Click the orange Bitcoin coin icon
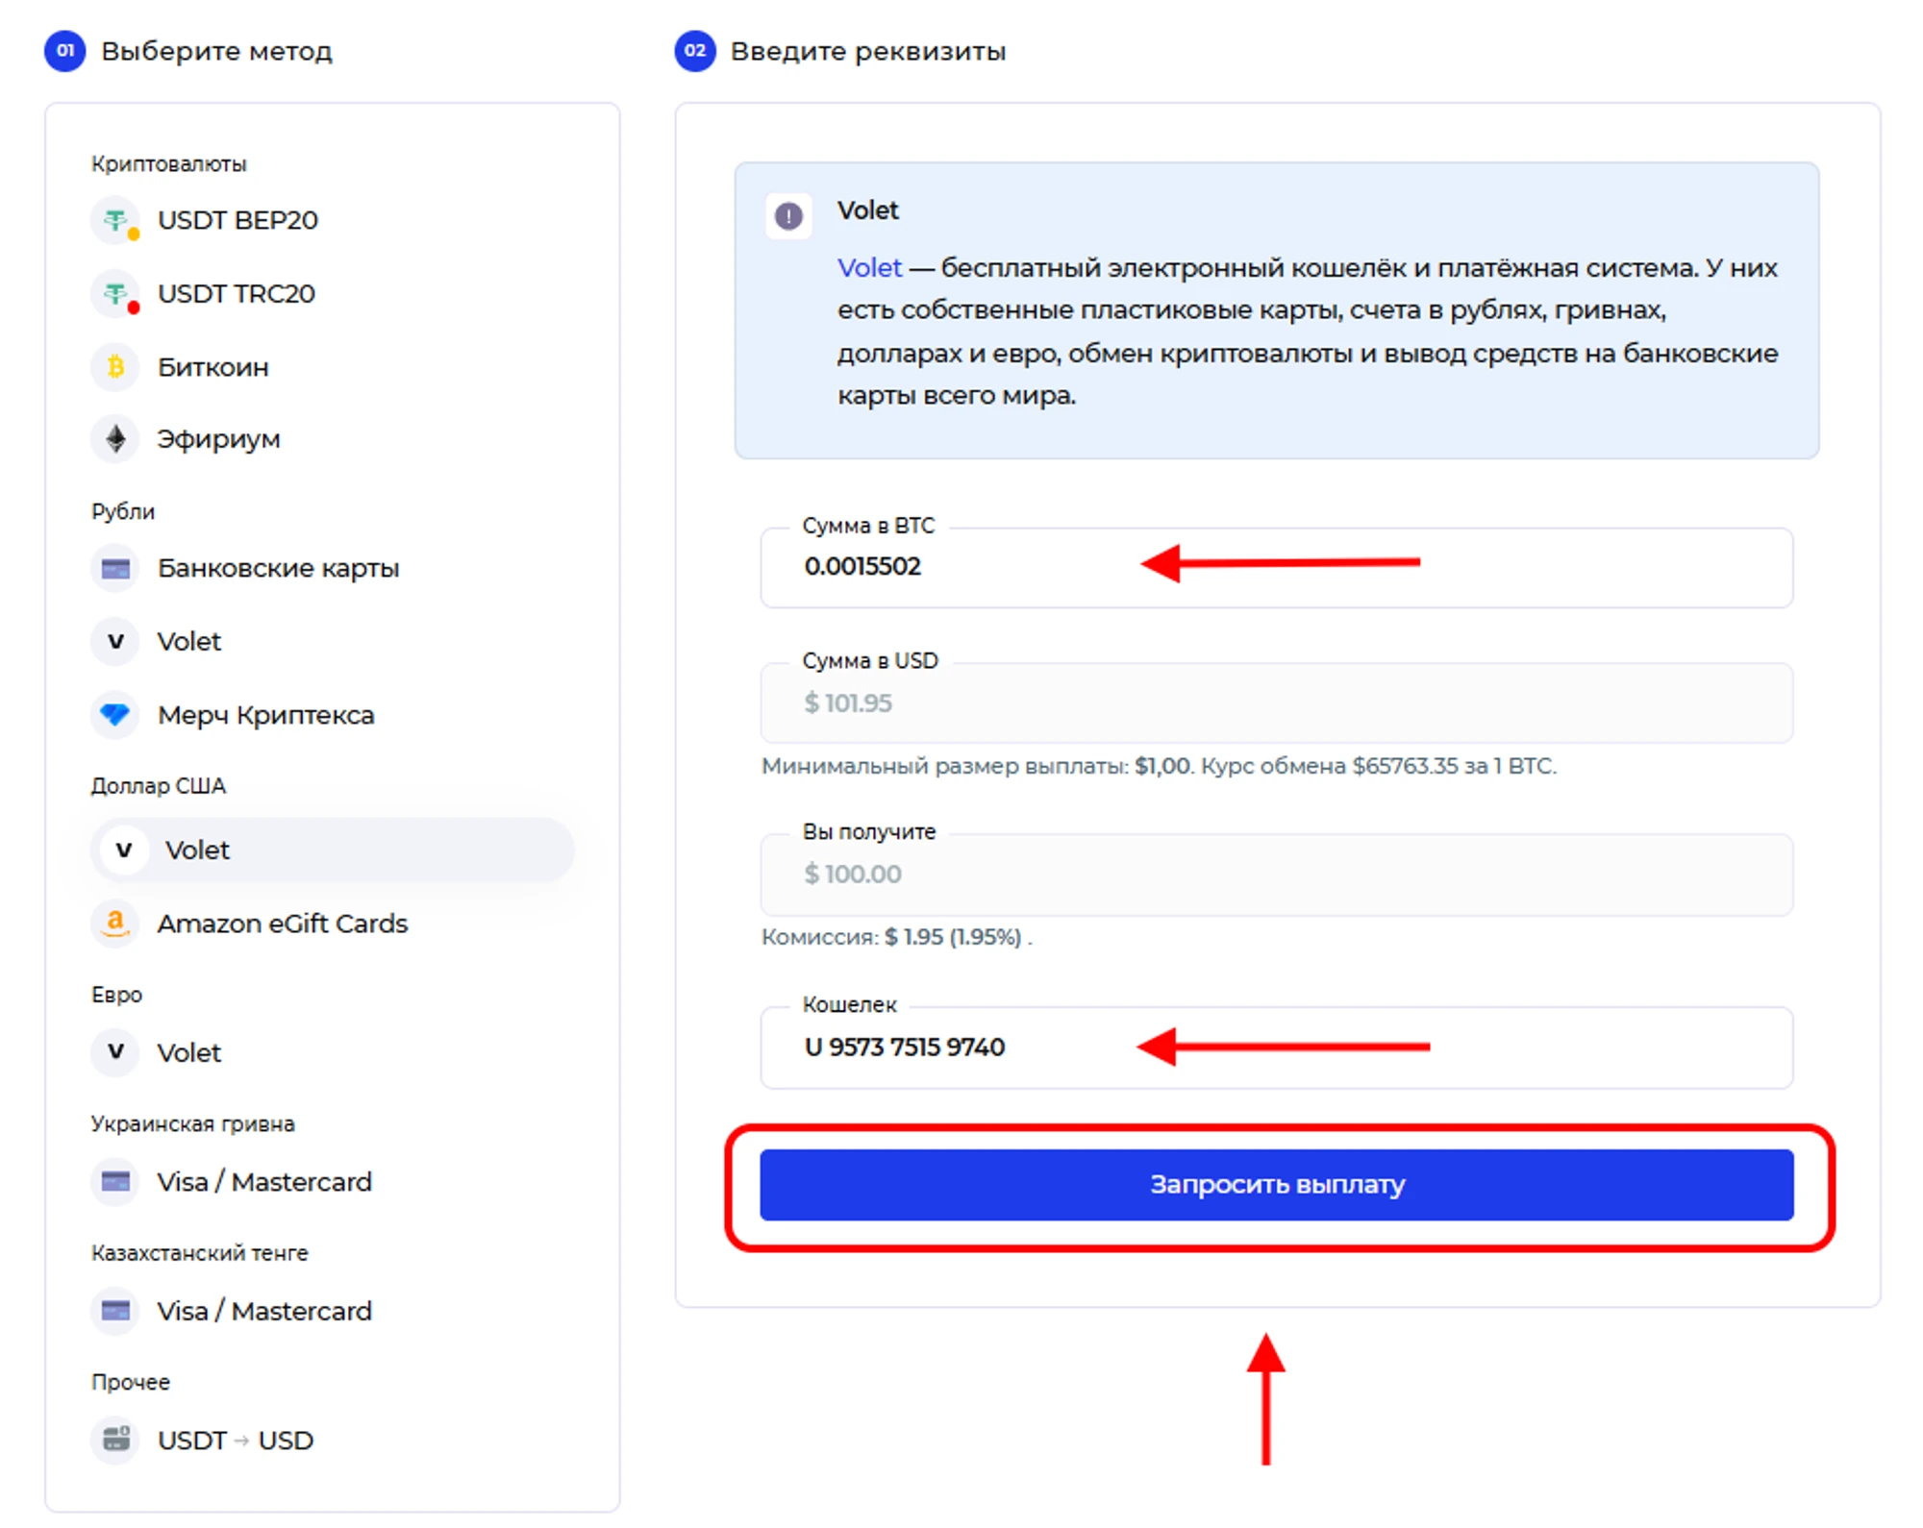 coord(116,367)
